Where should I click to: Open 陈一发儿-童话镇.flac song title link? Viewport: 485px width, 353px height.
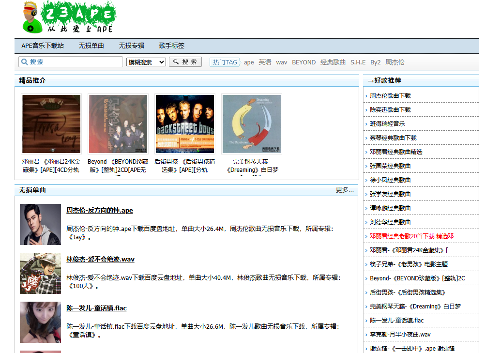96,308
